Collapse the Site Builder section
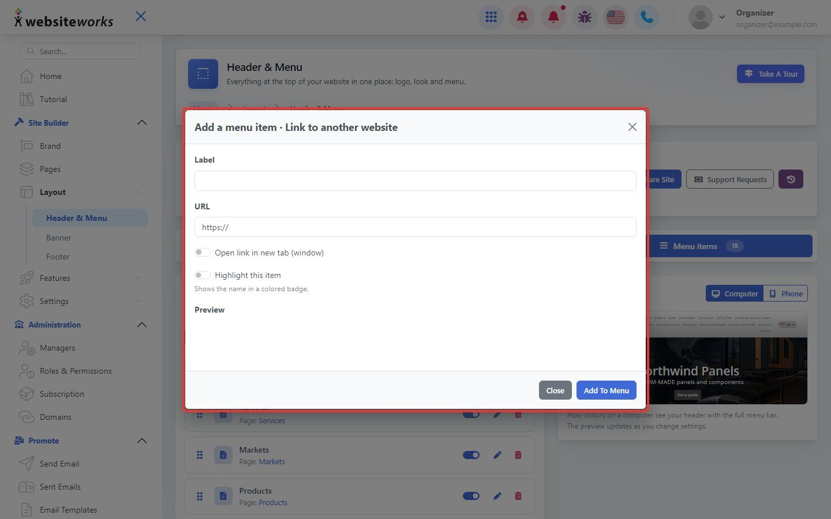The width and height of the screenshot is (831, 519). click(142, 123)
